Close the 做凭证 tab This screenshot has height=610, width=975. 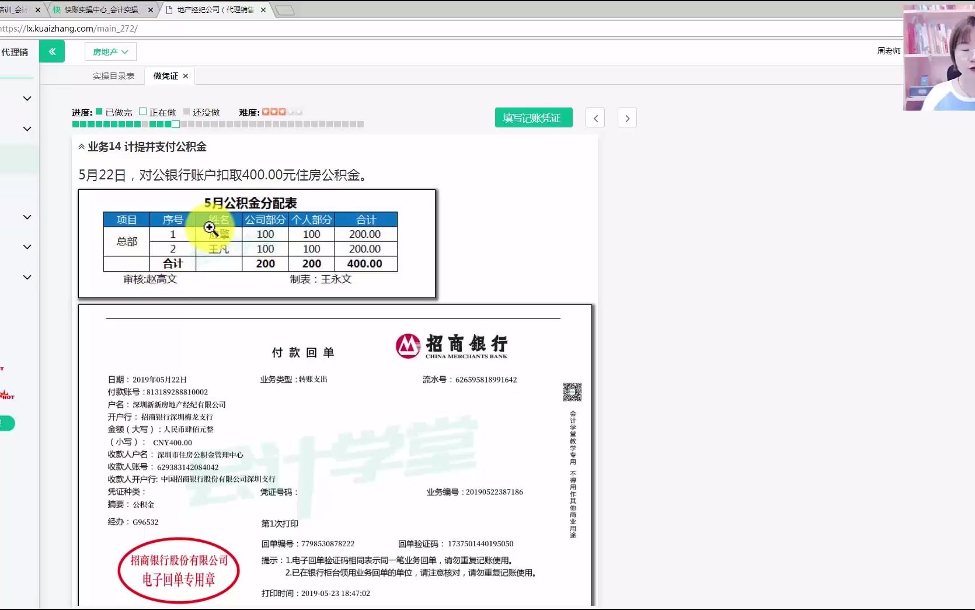(x=185, y=76)
